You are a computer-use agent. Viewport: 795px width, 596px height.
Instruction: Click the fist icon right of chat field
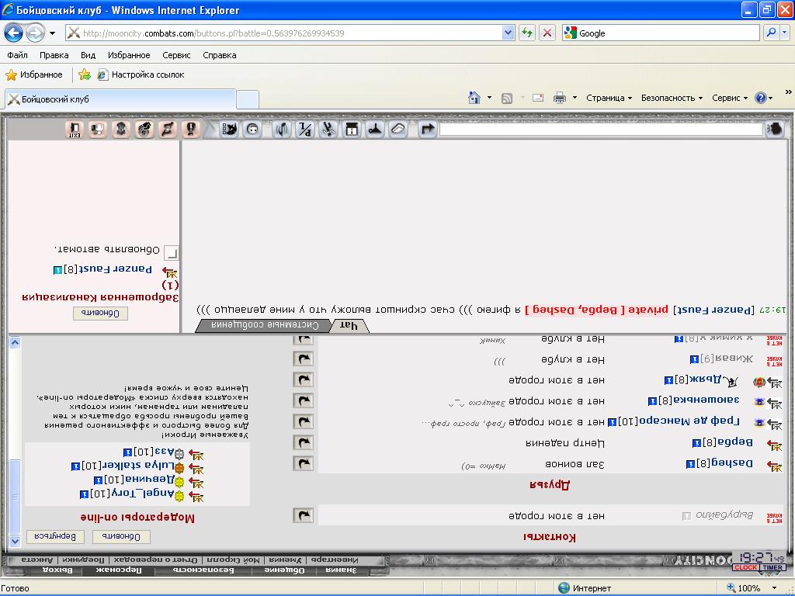click(x=775, y=130)
